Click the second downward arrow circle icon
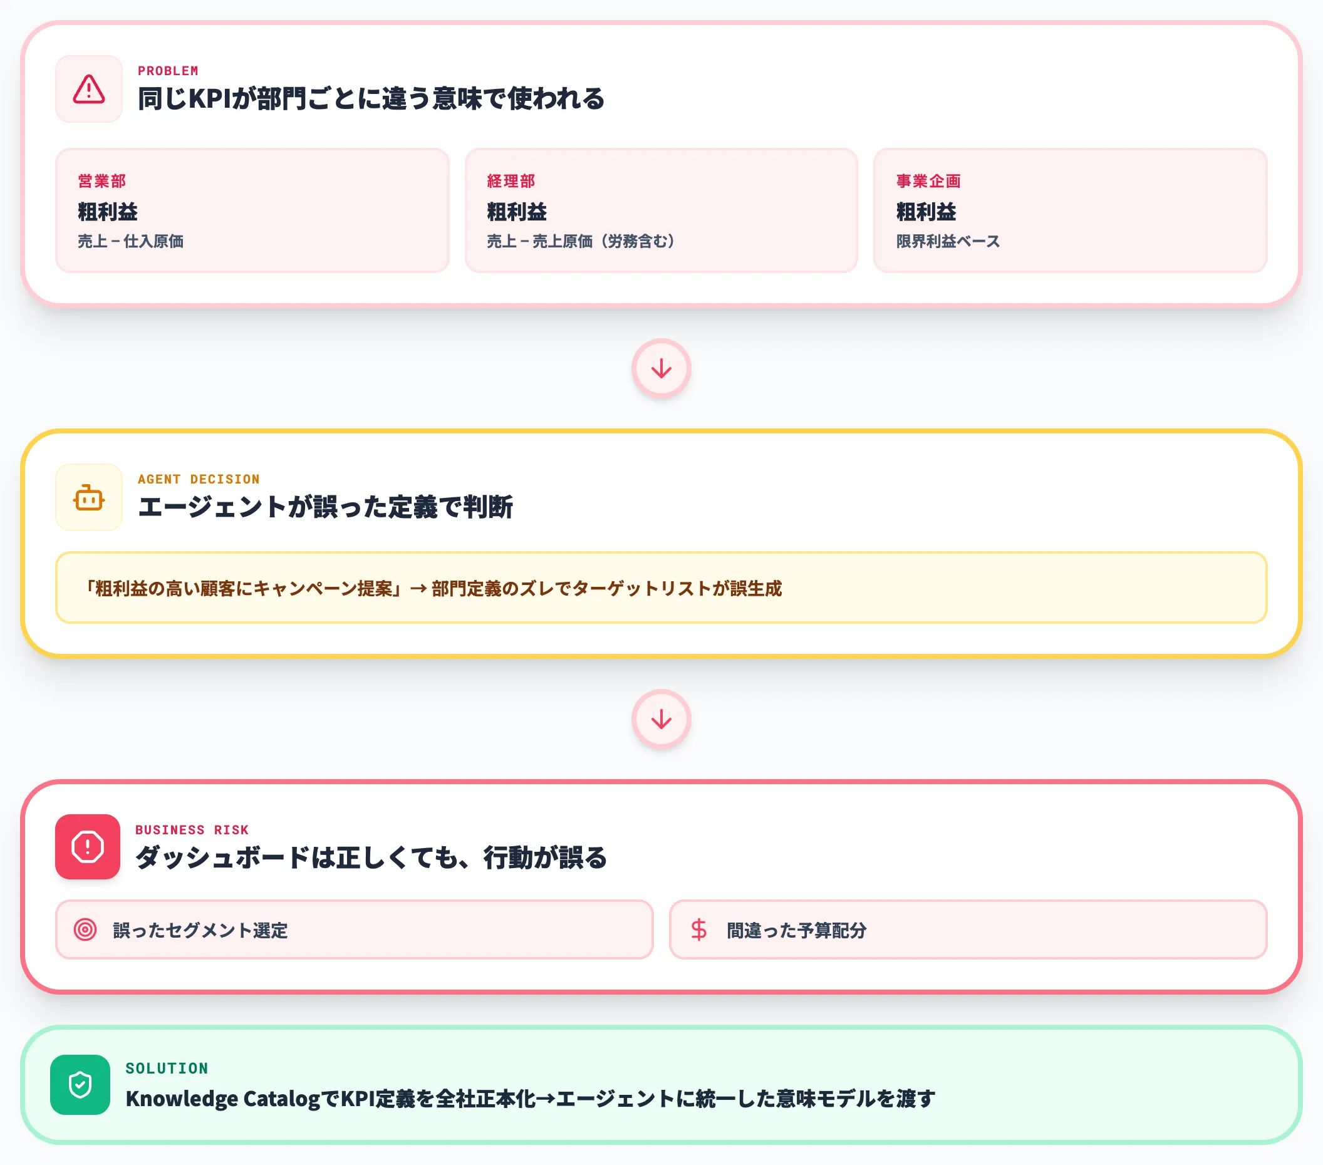1323x1165 pixels. (661, 718)
